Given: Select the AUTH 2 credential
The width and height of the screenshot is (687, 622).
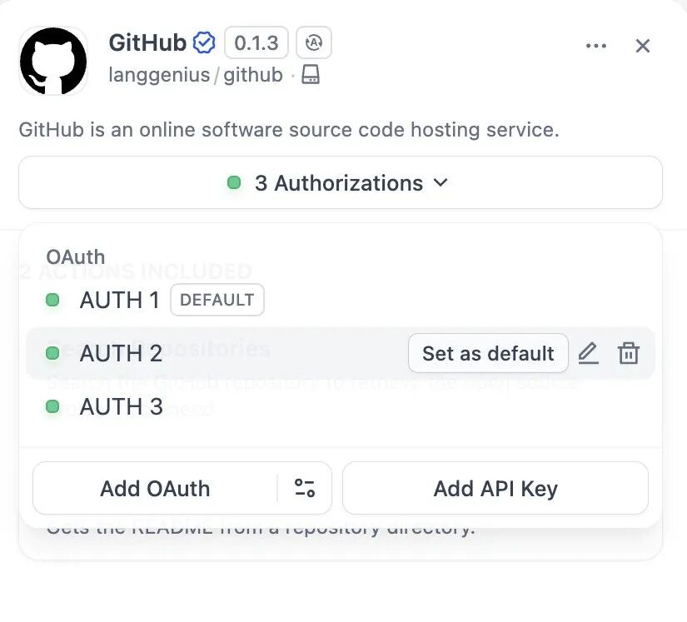Looking at the screenshot, I should click(x=121, y=353).
